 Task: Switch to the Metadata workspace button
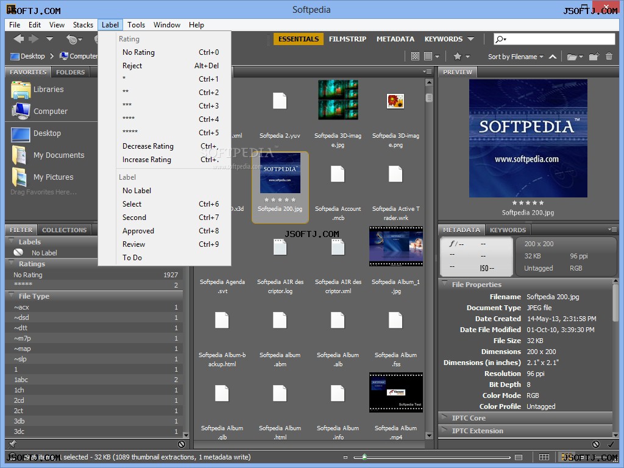pos(395,39)
